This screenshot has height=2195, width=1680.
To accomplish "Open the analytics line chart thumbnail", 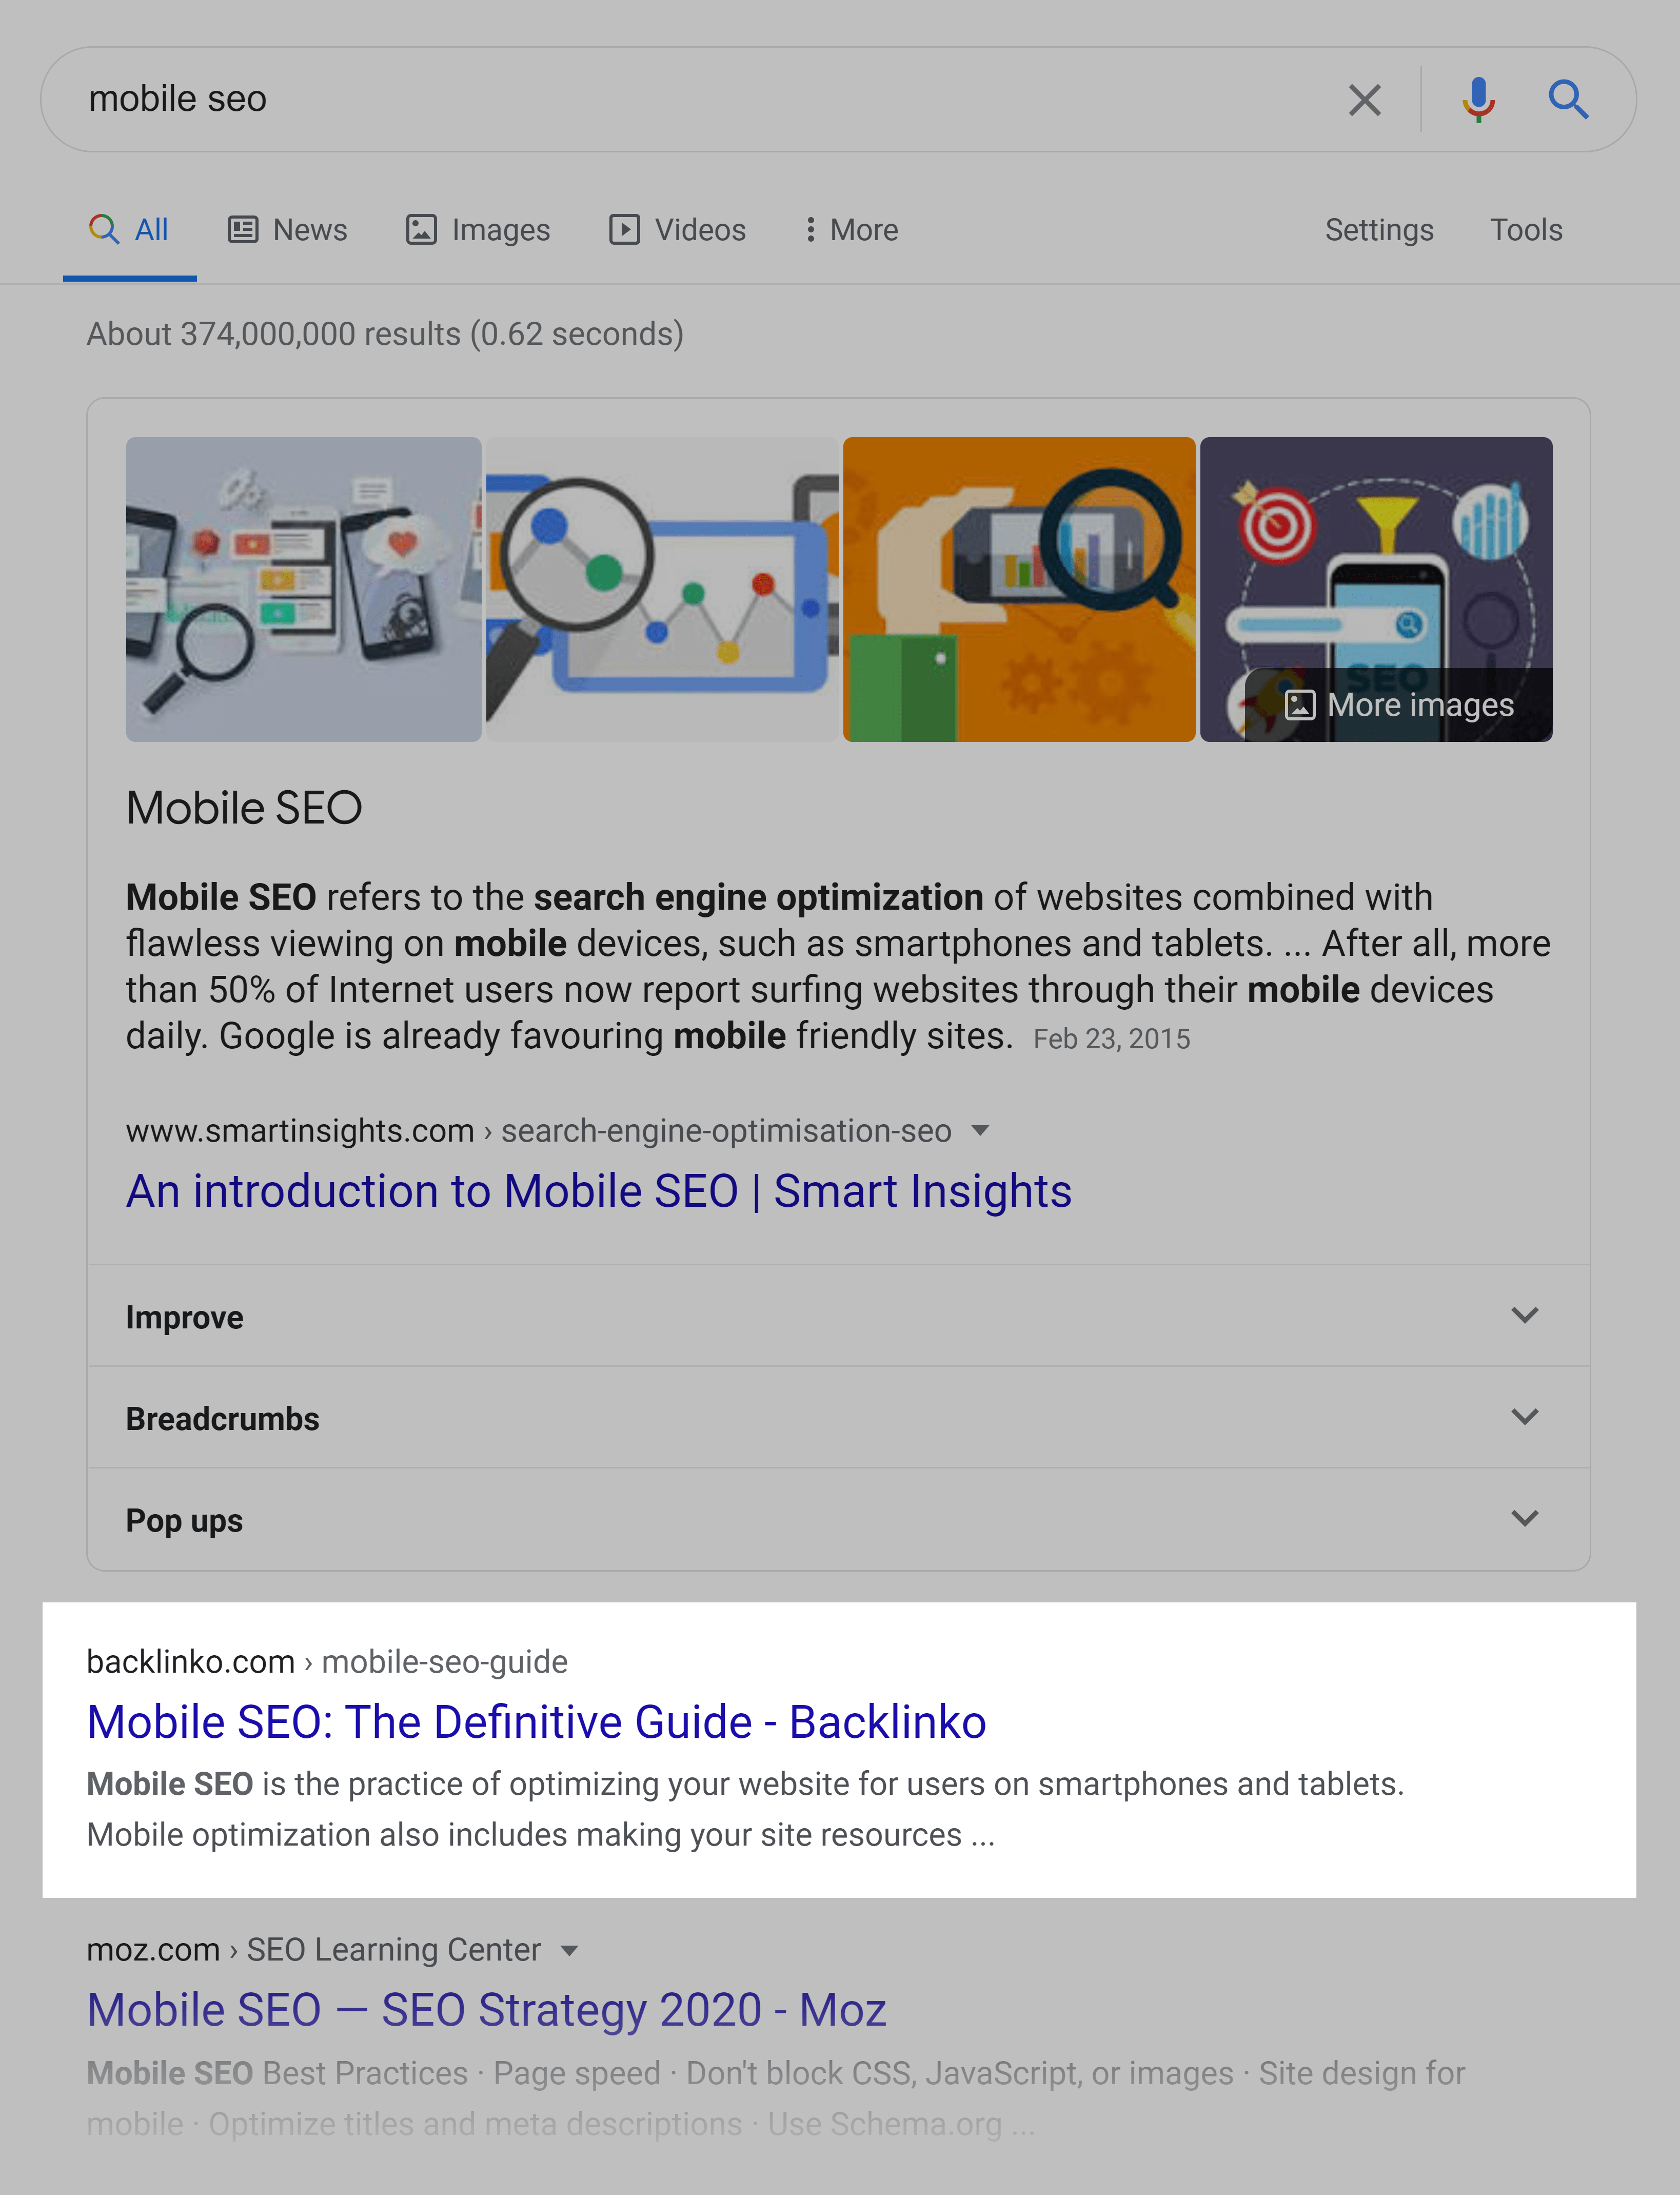I will [x=662, y=589].
